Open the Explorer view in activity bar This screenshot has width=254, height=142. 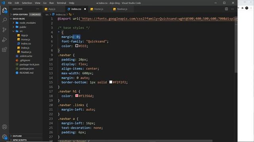[x=4, y=10]
